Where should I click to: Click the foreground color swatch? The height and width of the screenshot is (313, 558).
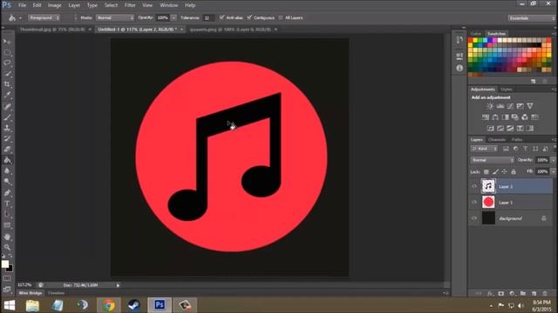point(5,263)
